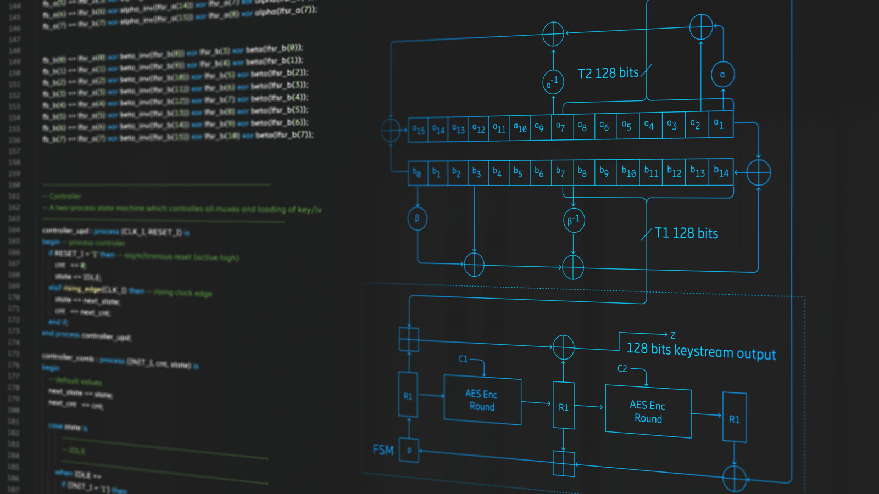
Task: Expand the Controller comment block
Action: [x=62, y=196]
